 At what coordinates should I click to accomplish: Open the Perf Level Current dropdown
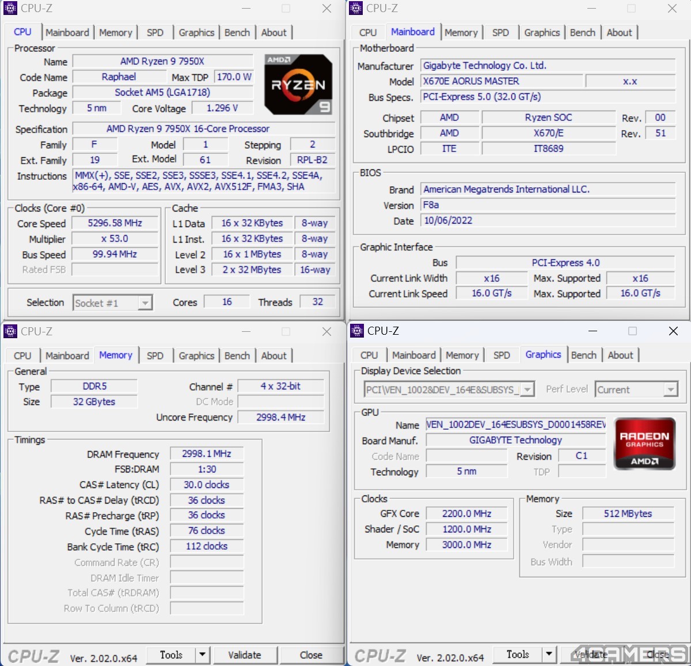[636, 390]
